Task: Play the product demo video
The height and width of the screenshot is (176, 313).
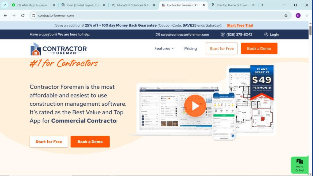Action: click(195, 106)
